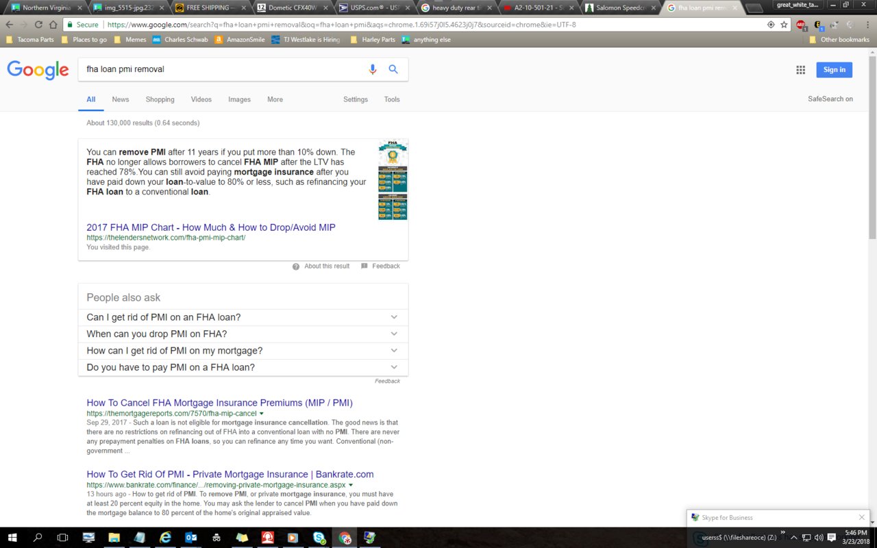Open the Adblock Plus extension
This screenshot has width=877, height=548.
[x=801, y=25]
